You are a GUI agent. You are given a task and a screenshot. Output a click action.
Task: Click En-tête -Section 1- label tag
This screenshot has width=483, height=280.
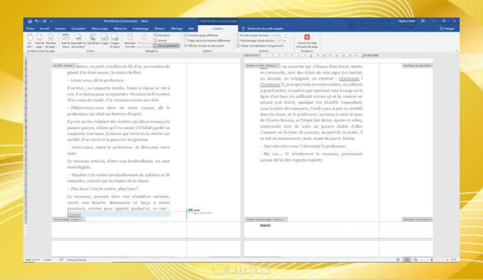[x=65, y=65]
